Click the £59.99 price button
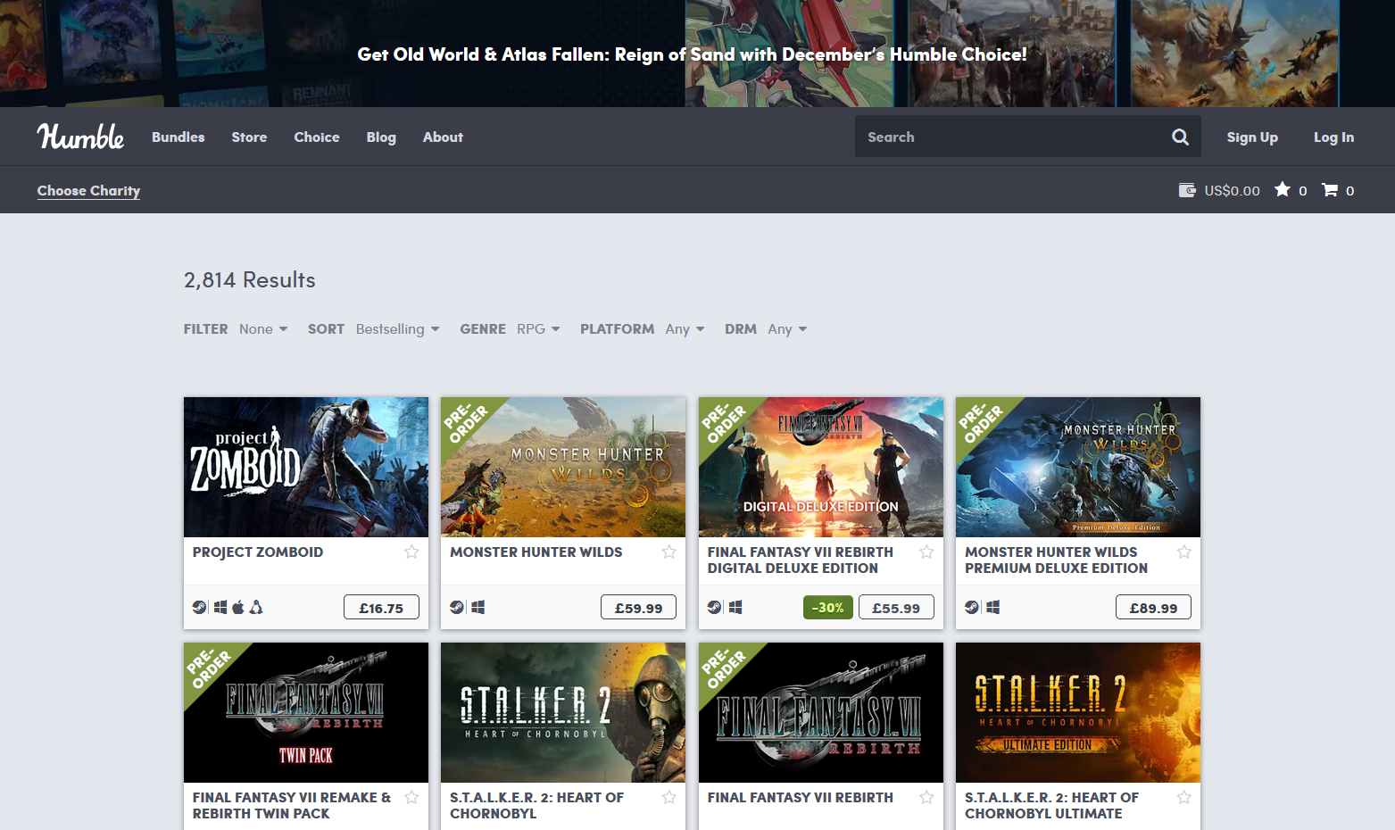 tap(638, 608)
